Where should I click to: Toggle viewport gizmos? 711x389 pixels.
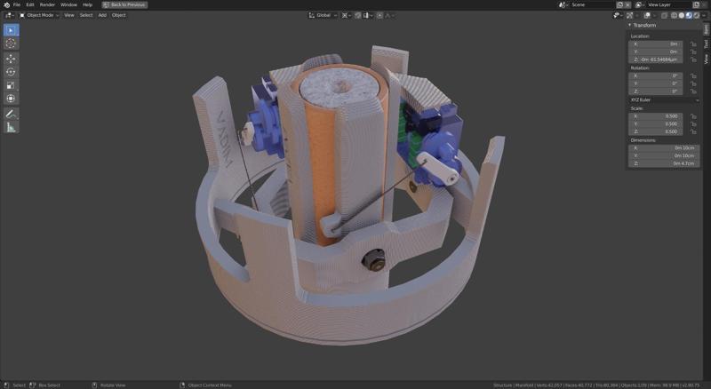pyautogui.click(x=629, y=15)
